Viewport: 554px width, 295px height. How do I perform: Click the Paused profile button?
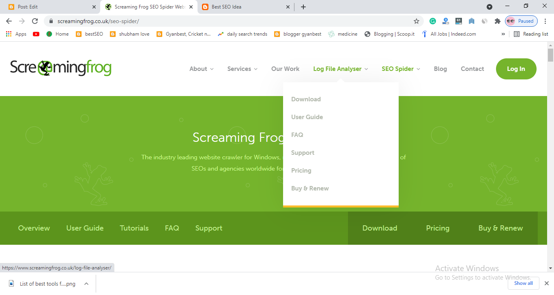pos(521,21)
